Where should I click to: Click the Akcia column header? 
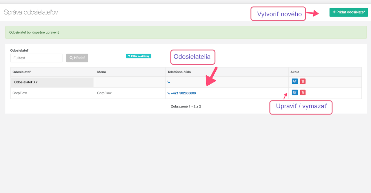click(295, 72)
